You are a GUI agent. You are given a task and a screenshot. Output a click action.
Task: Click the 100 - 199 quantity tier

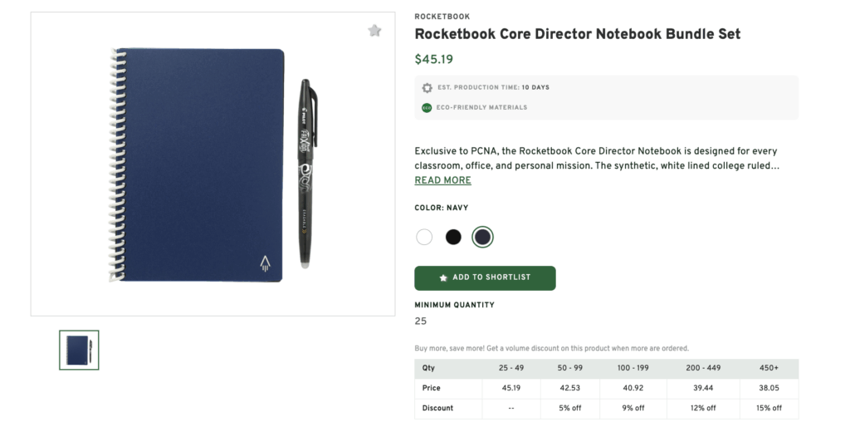tap(634, 368)
